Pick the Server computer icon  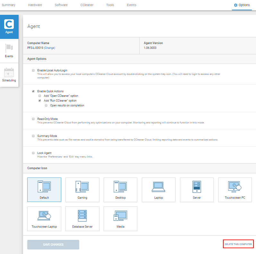click(x=197, y=190)
